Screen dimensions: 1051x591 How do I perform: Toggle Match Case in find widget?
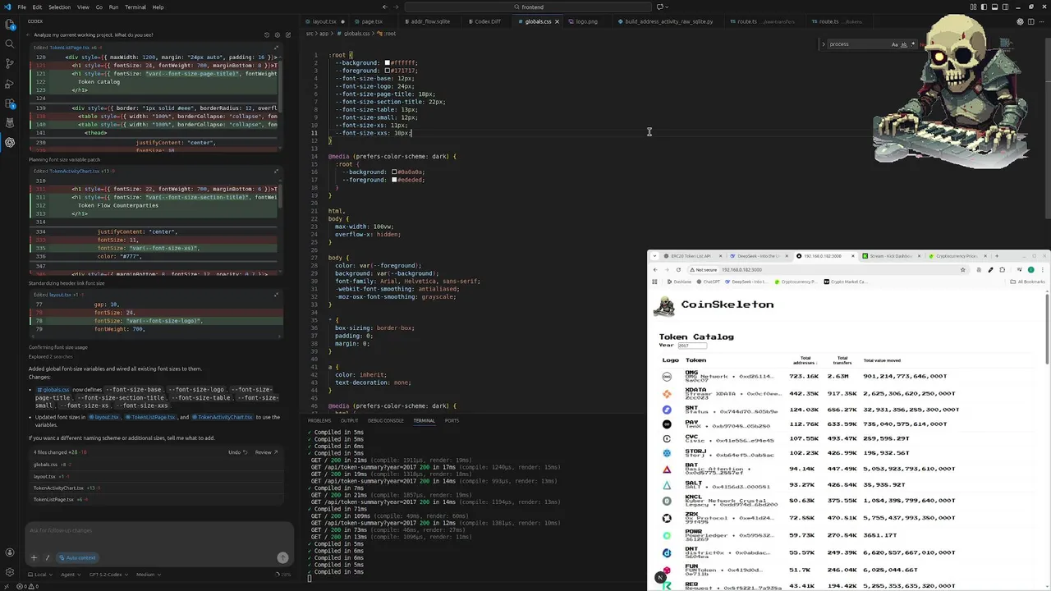(895, 44)
